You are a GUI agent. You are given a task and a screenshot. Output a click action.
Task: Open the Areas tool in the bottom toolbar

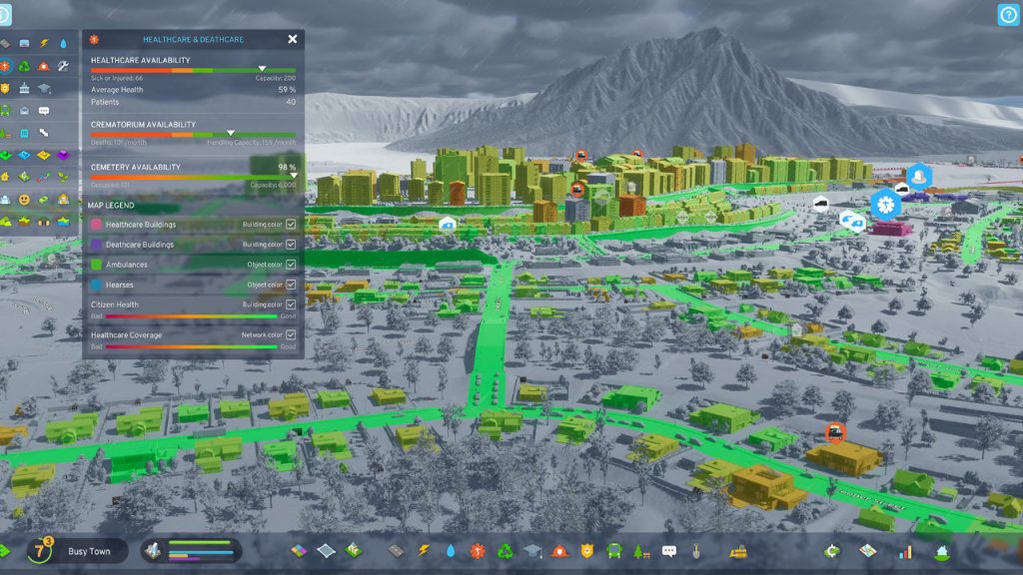tap(326, 551)
